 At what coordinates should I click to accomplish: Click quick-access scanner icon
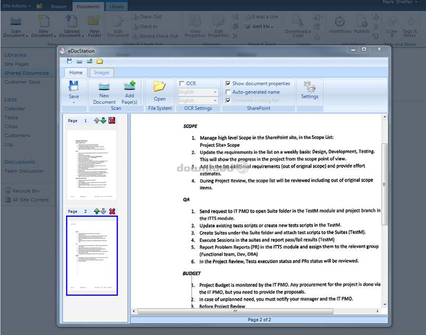[x=79, y=61]
